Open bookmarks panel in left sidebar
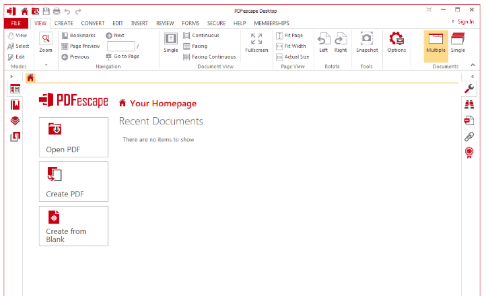The image size is (486, 296). click(15, 105)
